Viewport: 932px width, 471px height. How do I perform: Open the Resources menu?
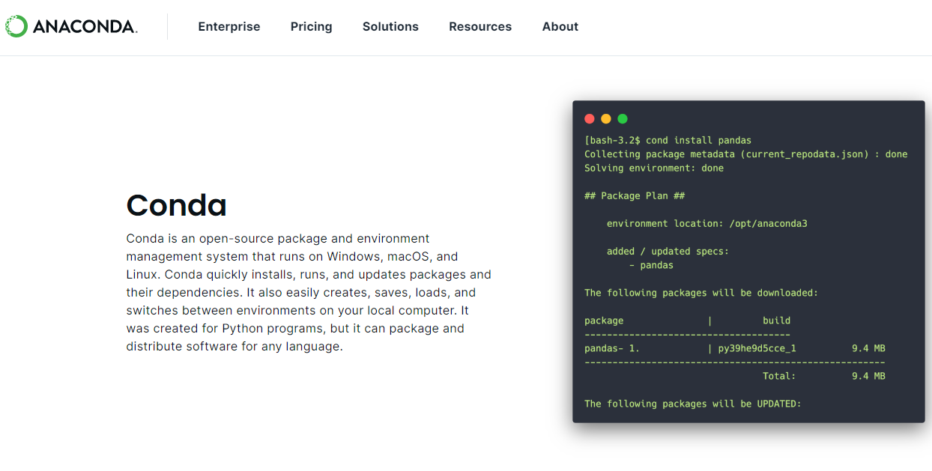(x=480, y=27)
